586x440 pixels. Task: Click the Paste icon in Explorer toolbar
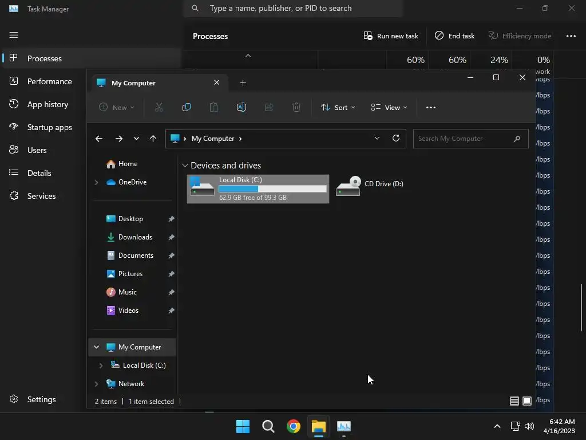click(x=214, y=107)
